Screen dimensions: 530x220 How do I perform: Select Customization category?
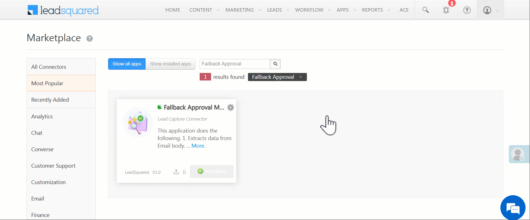point(61,182)
